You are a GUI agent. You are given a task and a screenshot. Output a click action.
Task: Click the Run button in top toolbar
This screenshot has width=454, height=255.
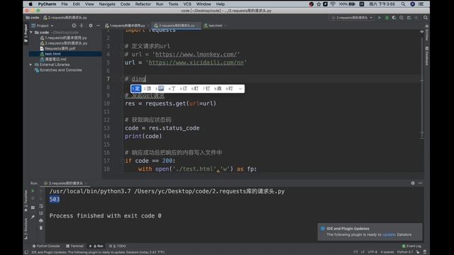tap(380, 18)
